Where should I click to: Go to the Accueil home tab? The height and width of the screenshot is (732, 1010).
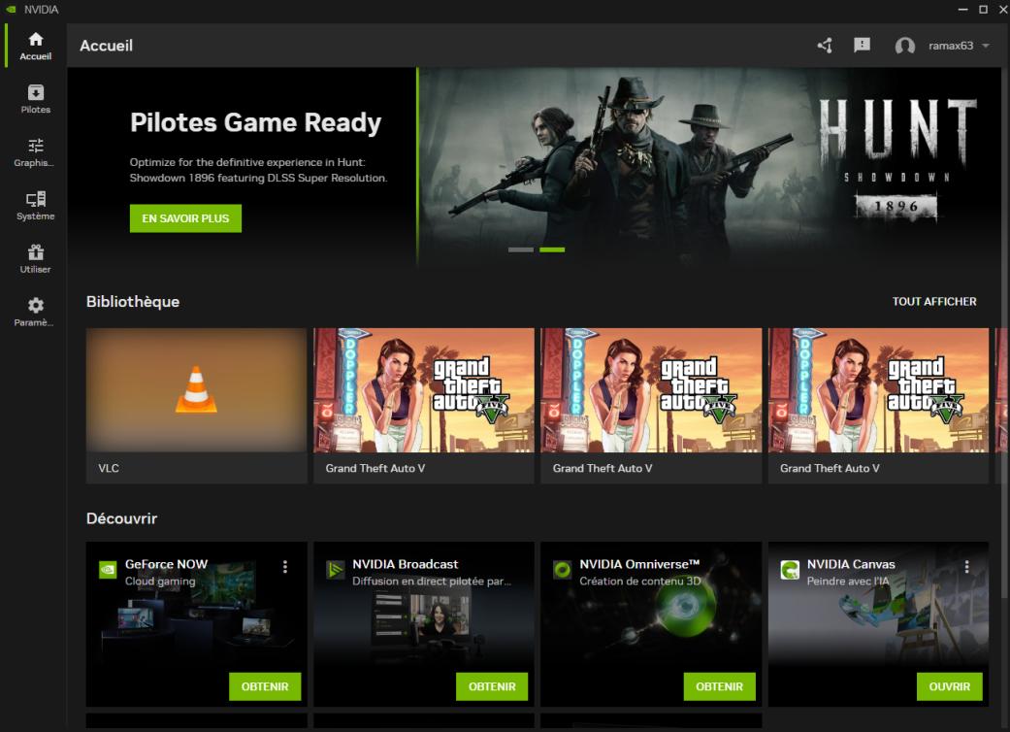pos(36,46)
